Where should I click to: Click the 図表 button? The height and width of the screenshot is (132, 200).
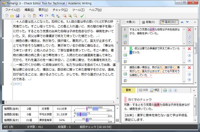[x=143, y=90]
